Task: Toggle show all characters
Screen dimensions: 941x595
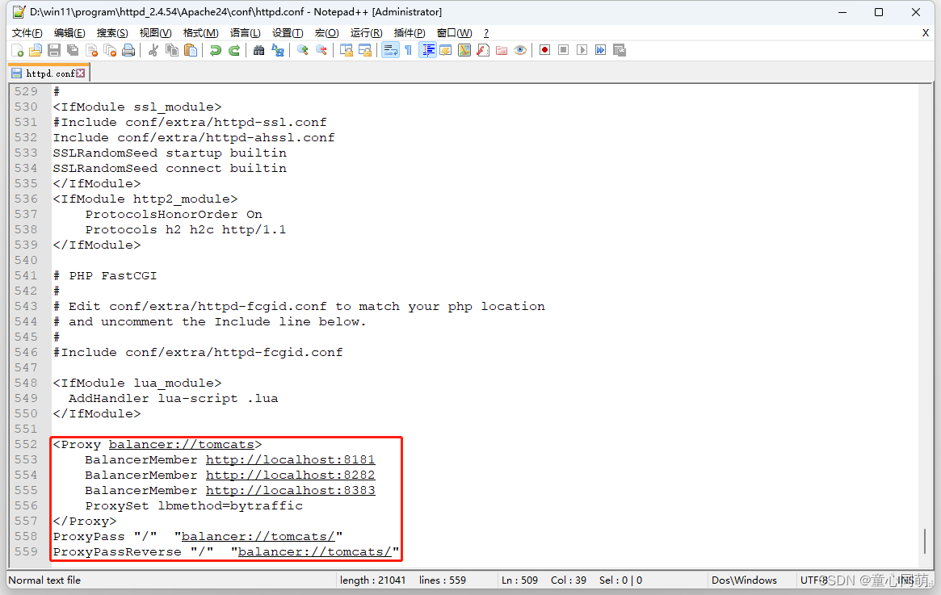Action: 408,49
